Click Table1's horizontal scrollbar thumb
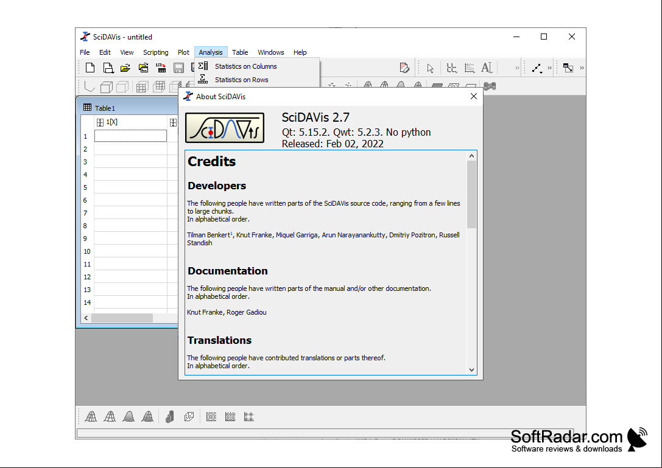Viewport: 662px width, 468px height. click(x=122, y=318)
